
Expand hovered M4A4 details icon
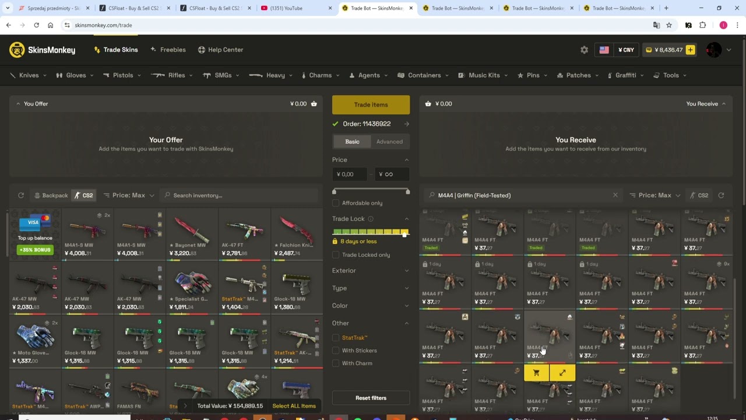(562, 373)
